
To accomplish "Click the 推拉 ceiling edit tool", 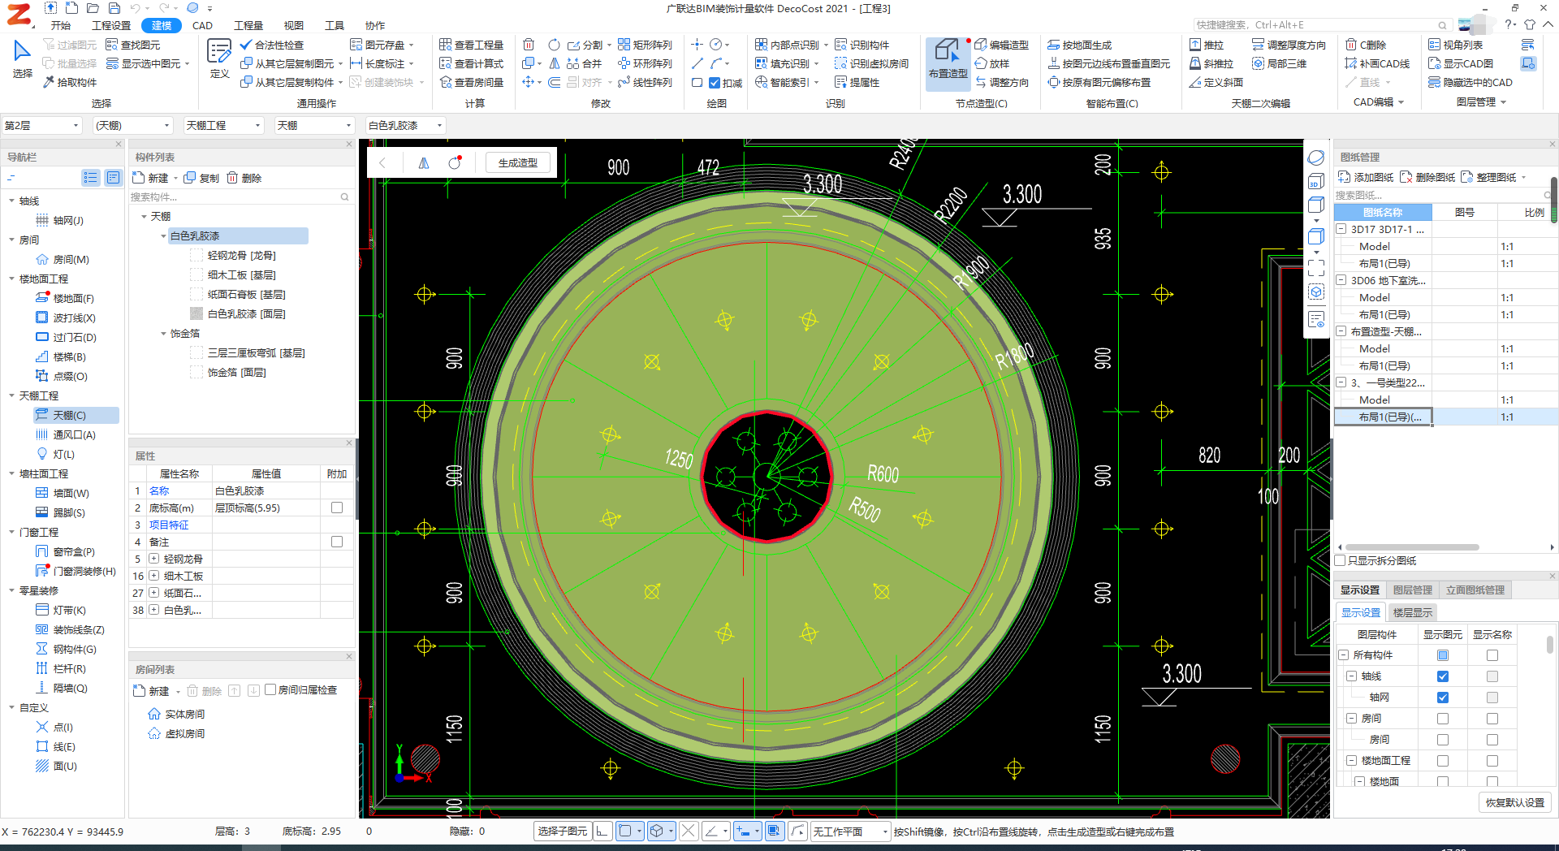I will coord(1207,45).
